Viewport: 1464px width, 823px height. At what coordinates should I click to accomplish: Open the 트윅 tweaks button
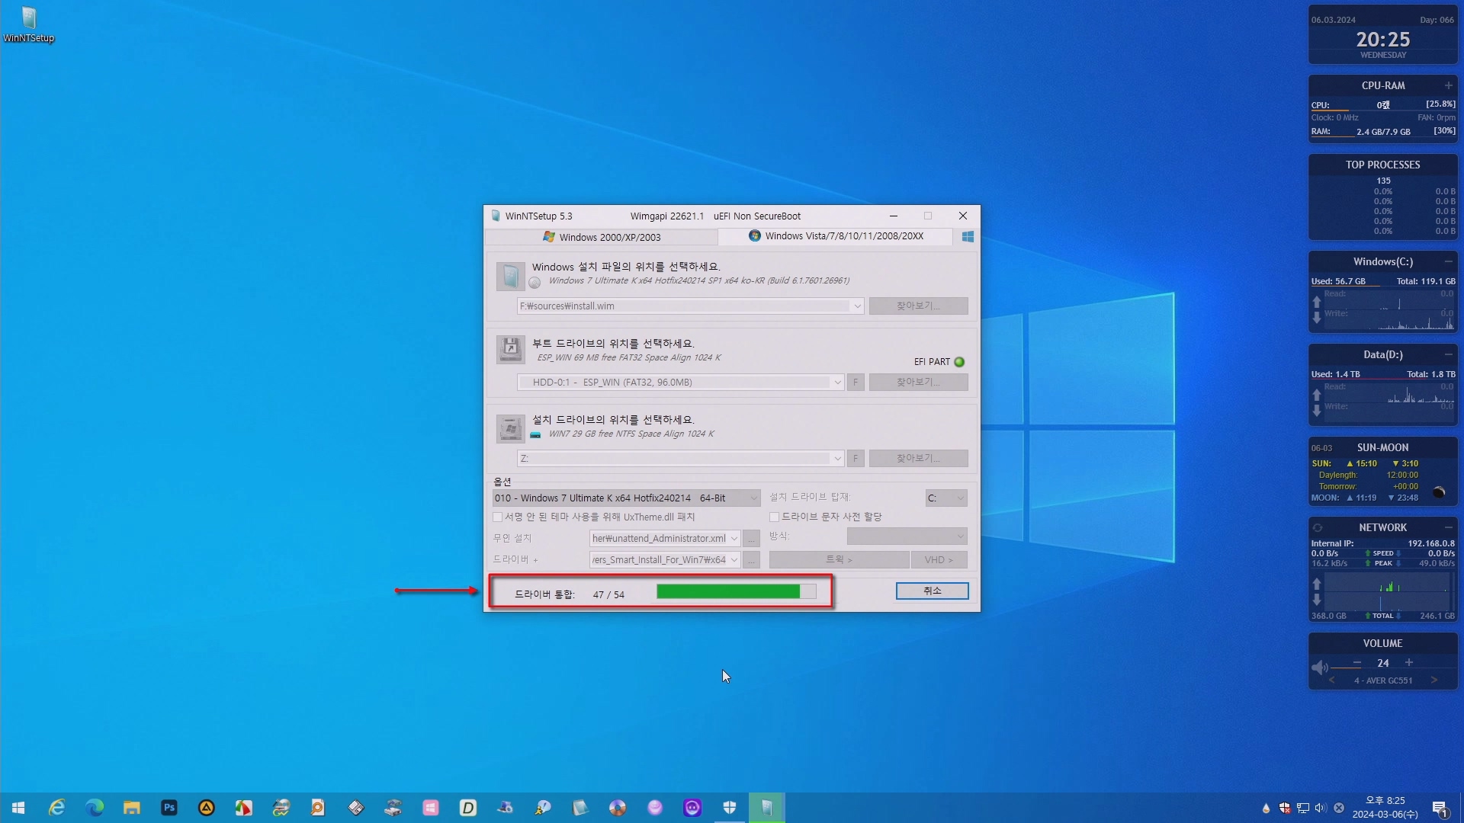(x=839, y=560)
